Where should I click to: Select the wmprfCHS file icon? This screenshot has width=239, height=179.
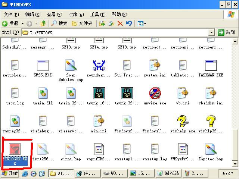click(x=99, y=149)
